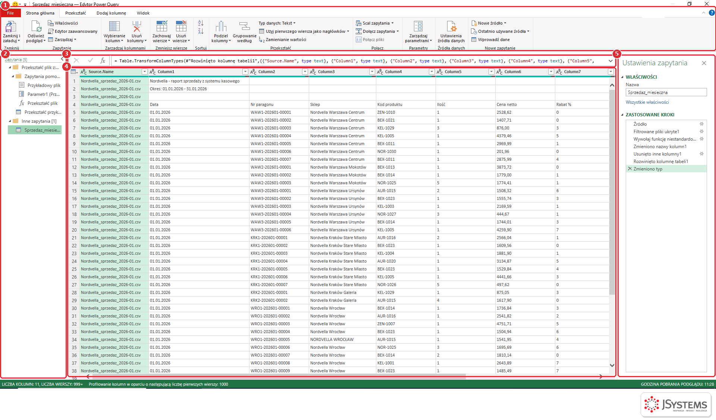Open the File tab
The height and width of the screenshot is (420, 716).
[x=10, y=13]
